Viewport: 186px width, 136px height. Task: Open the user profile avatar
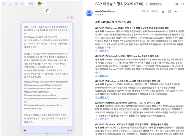[40, 4]
